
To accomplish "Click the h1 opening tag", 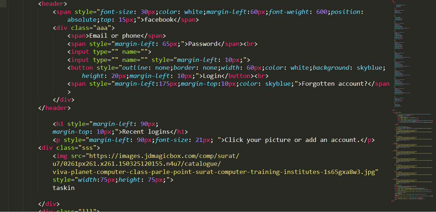I will 58,124.
